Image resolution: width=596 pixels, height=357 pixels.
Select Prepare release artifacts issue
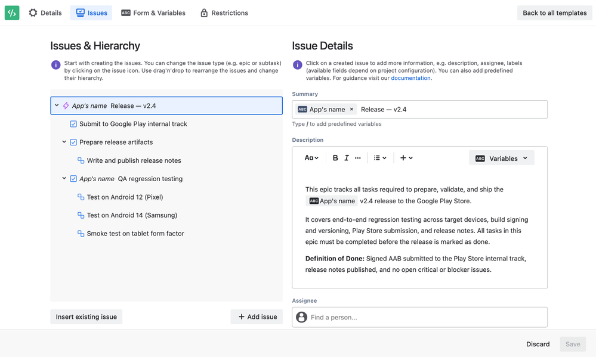click(116, 142)
